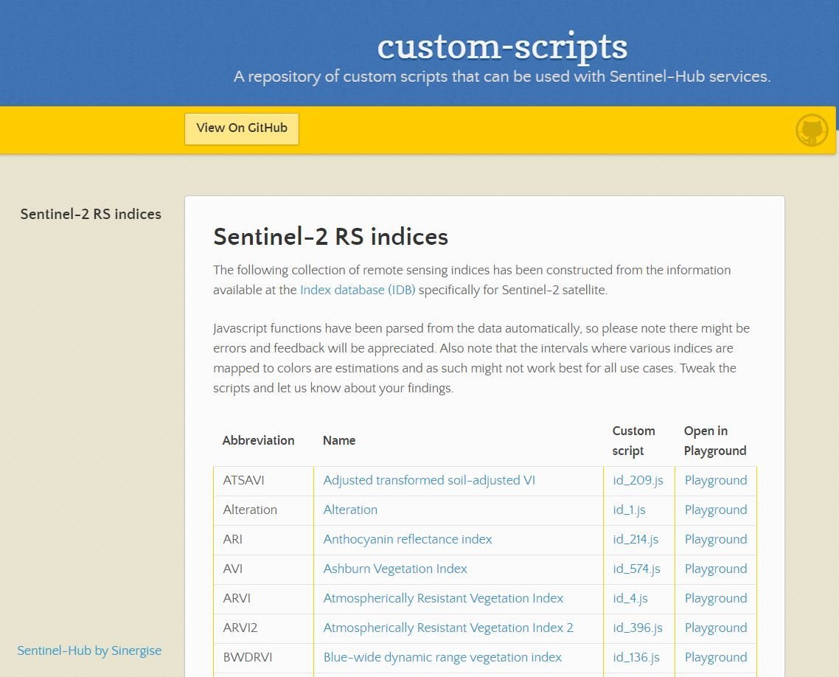Select Sentinel-2 RS indices in sidebar

91,214
